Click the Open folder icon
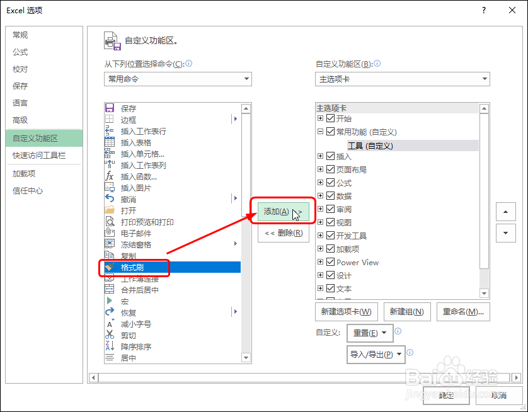528x412 pixels. click(110, 210)
